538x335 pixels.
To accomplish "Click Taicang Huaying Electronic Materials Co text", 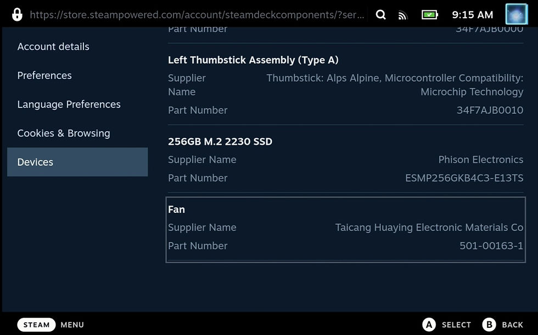I will (429, 228).
